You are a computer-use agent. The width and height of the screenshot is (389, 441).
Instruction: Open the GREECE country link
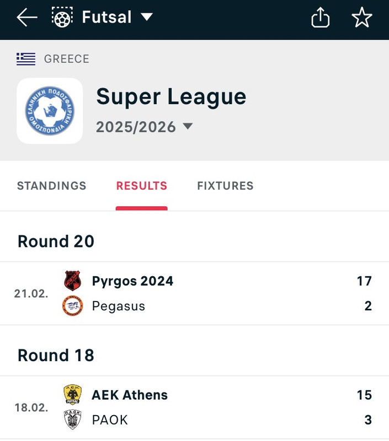point(66,59)
